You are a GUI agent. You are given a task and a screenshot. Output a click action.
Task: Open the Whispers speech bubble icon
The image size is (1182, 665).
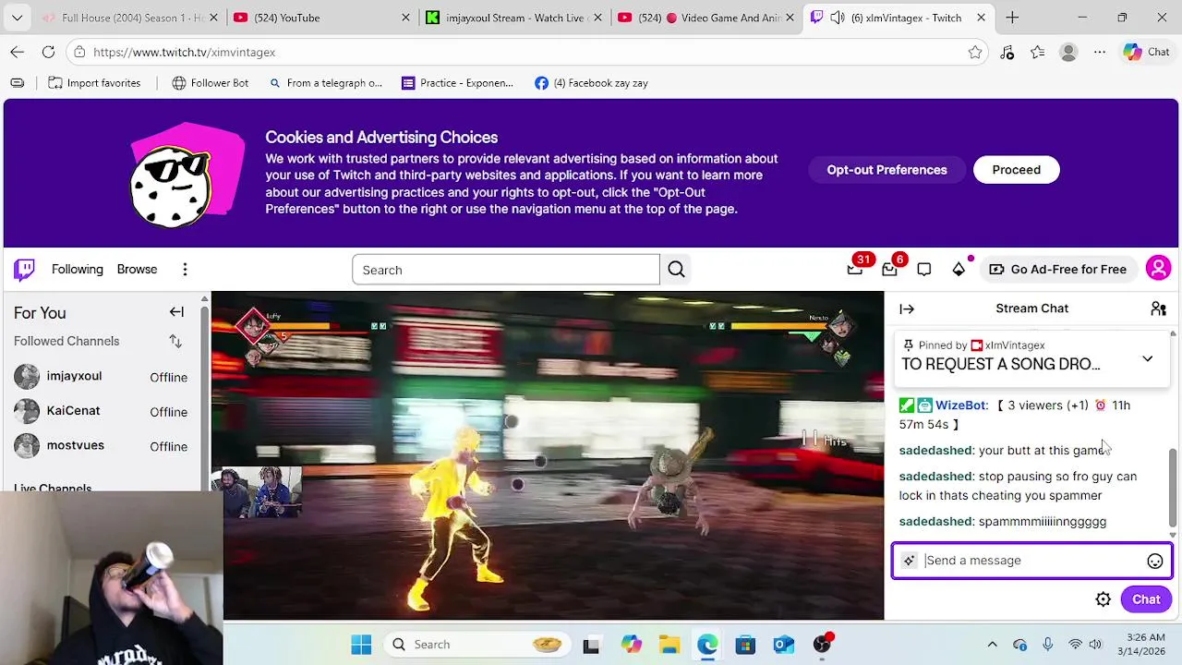923,270
